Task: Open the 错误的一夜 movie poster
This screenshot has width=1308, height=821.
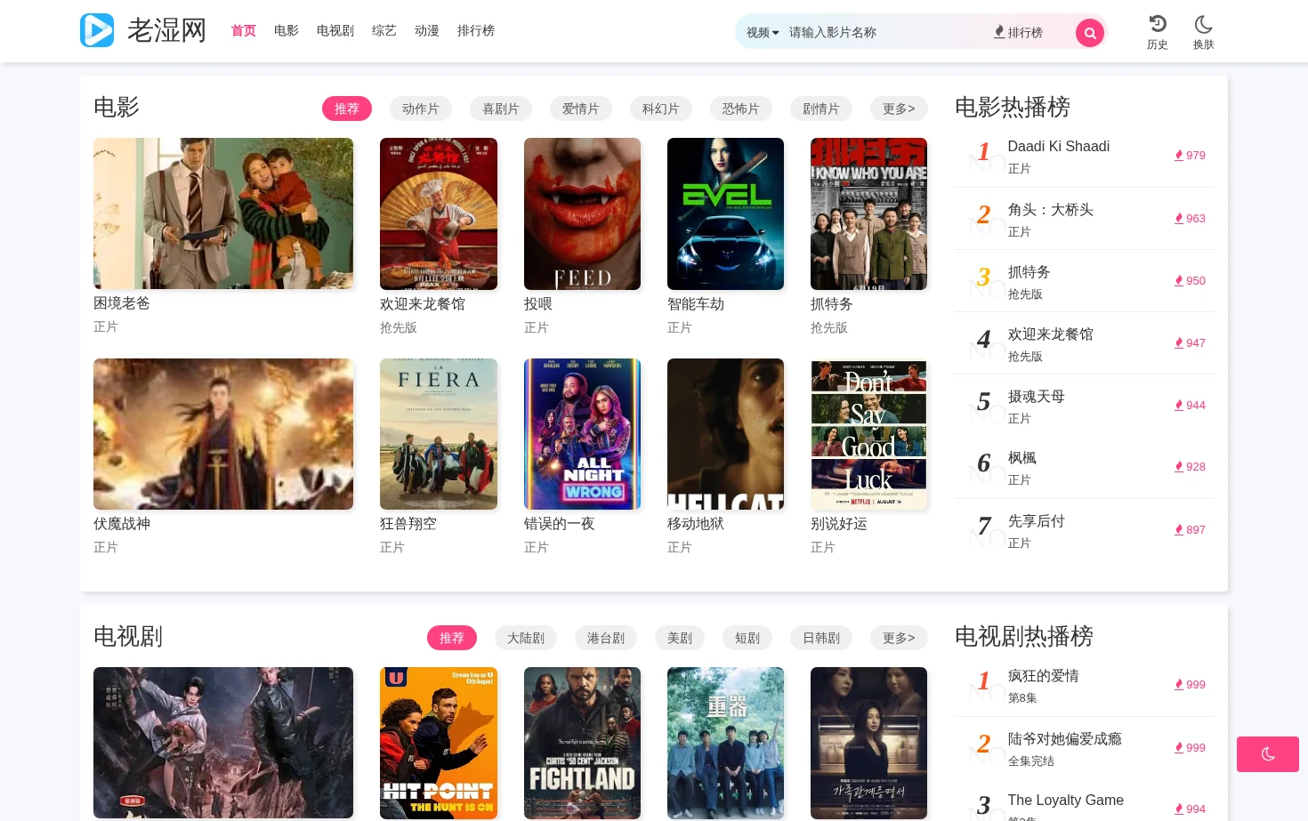Action: 582,434
